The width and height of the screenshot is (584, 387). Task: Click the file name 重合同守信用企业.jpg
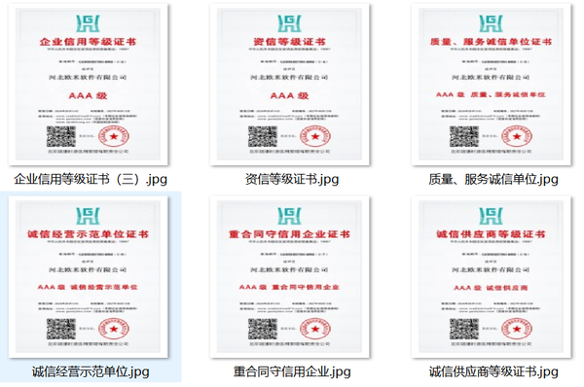(x=292, y=371)
